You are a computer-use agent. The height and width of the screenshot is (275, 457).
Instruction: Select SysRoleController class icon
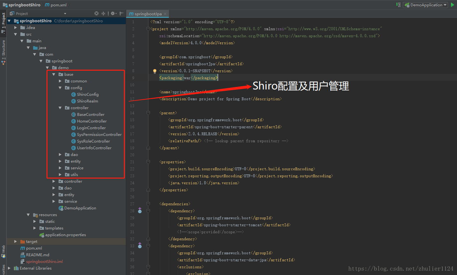click(74, 141)
